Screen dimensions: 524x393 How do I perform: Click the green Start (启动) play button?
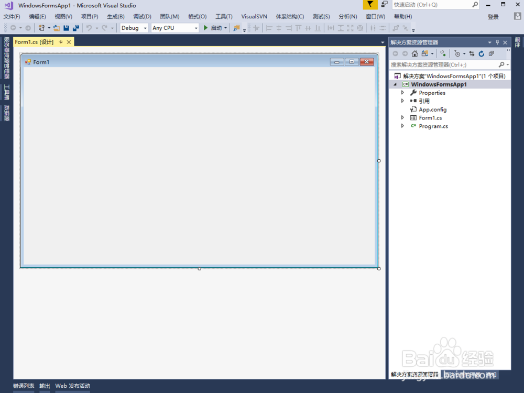click(x=206, y=28)
